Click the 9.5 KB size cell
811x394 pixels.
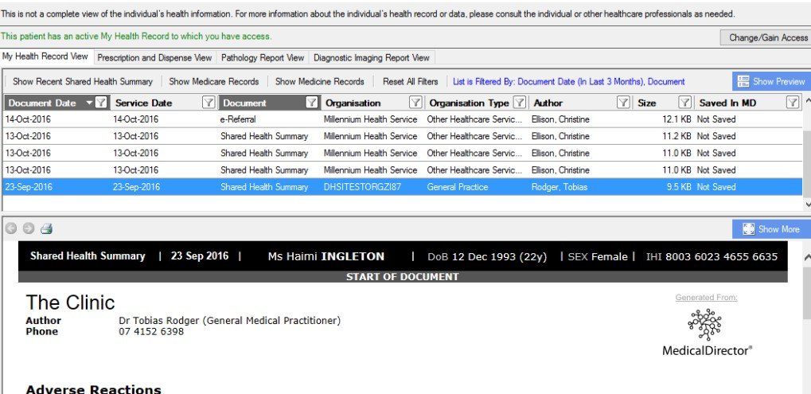pyautogui.click(x=679, y=187)
